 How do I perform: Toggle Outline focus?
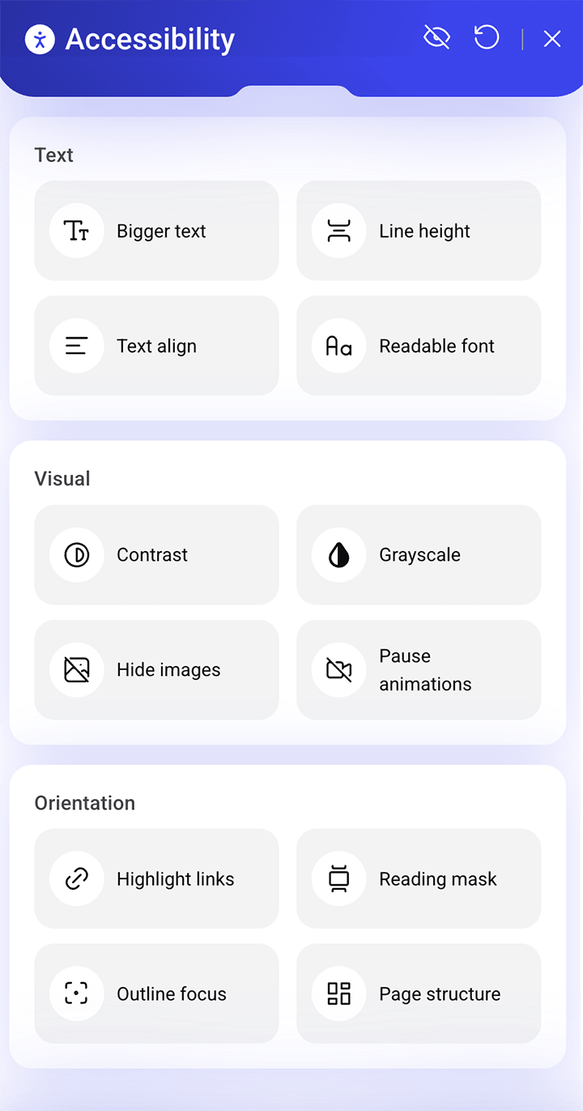pyautogui.click(x=156, y=994)
